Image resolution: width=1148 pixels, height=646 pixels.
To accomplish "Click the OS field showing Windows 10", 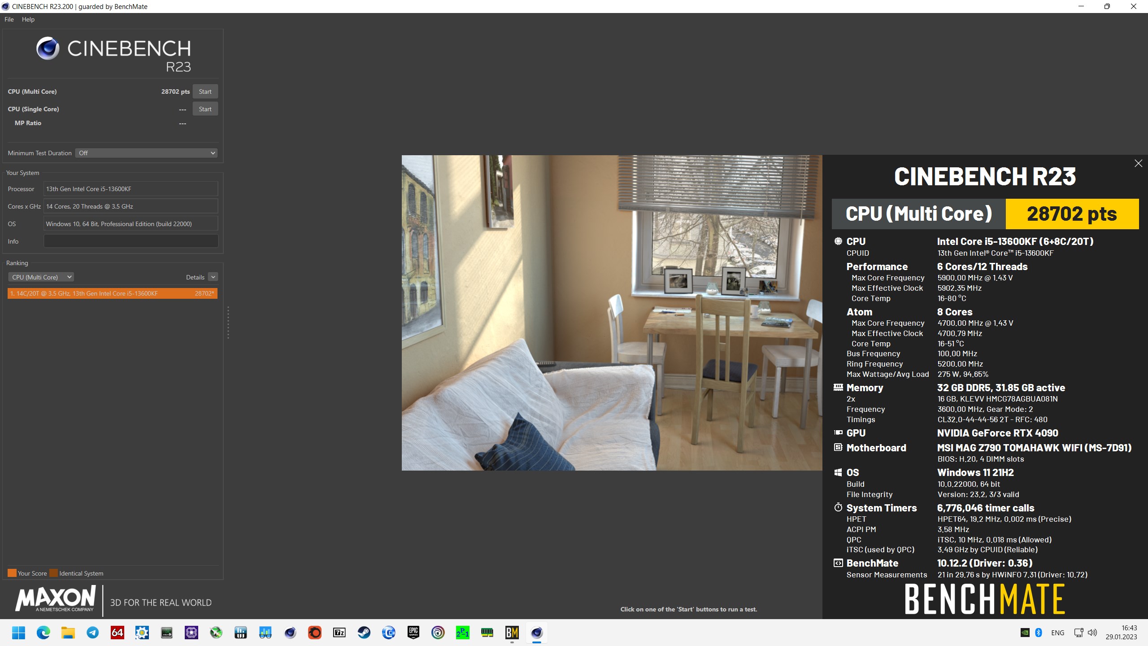I will pos(131,224).
